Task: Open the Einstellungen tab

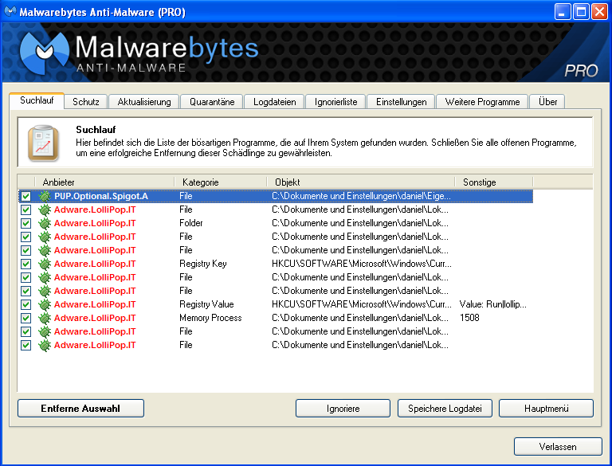Action: (x=402, y=102)
